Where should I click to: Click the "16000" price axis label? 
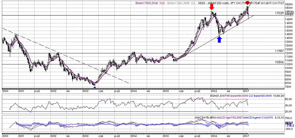(x=289, y=23)
